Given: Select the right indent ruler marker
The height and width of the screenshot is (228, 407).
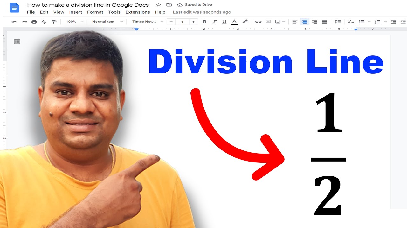Looking at the screenshot, I should click(356, 29).
